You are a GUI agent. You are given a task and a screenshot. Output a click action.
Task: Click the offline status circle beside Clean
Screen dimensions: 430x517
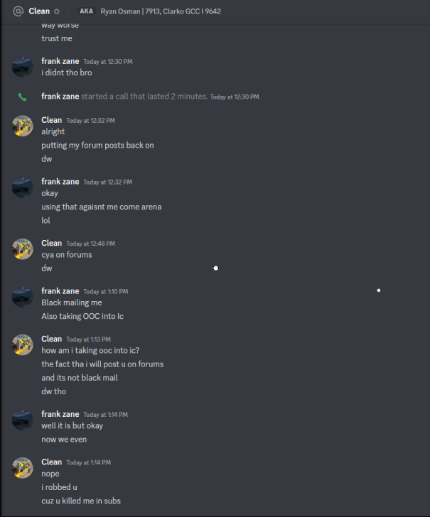click(x=57, y=11)
